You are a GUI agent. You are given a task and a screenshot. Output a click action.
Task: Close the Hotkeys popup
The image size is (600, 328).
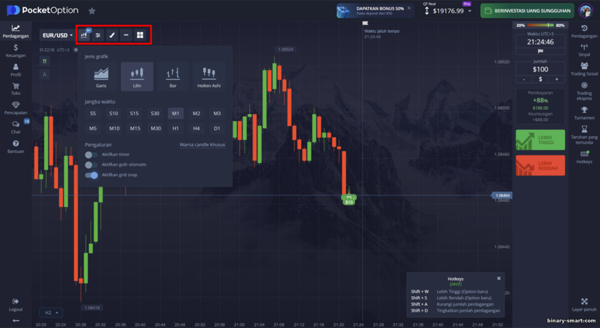click(x=499, y=278)
